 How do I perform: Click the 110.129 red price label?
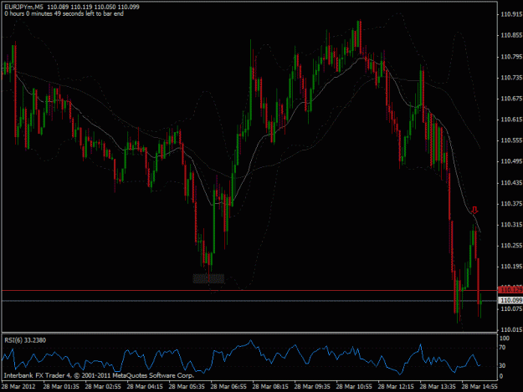[x=510, y=290]
